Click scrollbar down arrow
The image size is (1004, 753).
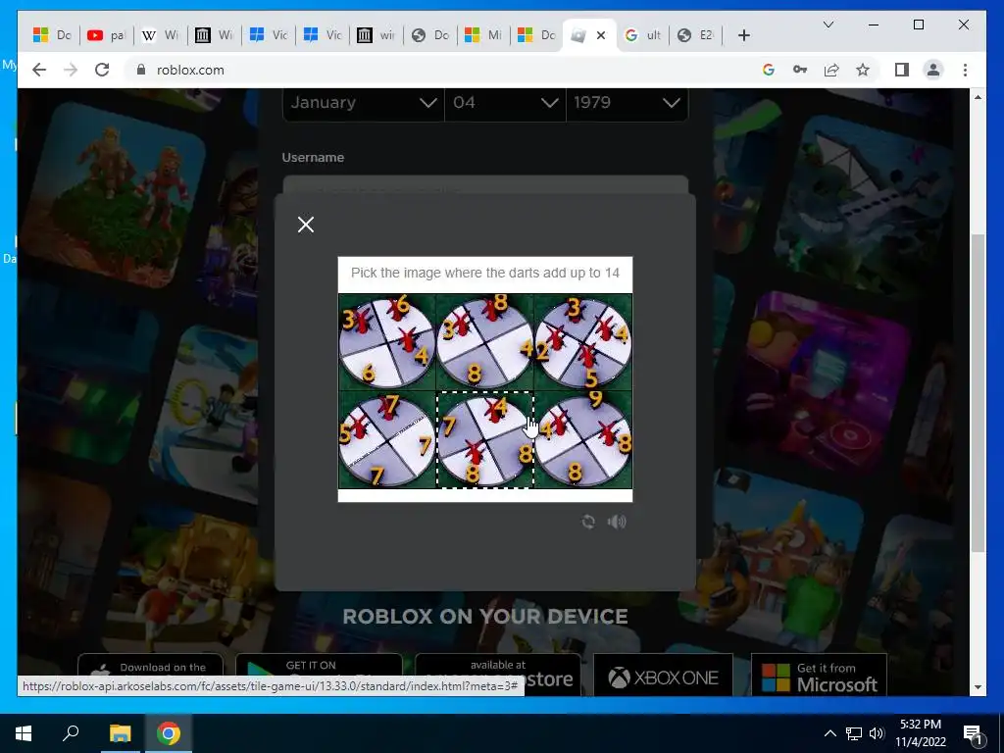(978, 687)
